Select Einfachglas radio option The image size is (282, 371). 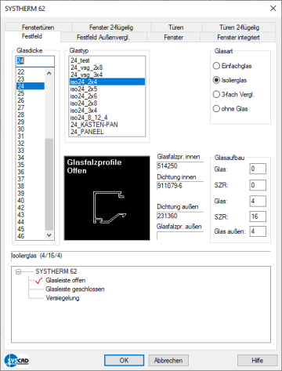(x=232, y=66)
